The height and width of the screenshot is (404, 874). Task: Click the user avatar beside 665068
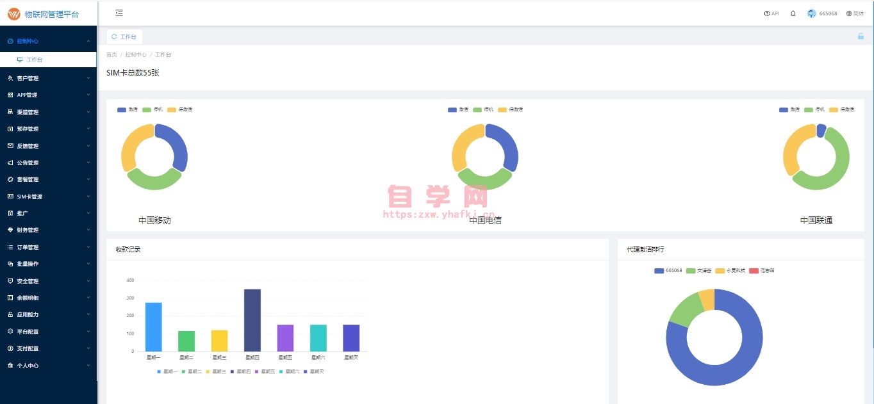click(x=812, y=13)
